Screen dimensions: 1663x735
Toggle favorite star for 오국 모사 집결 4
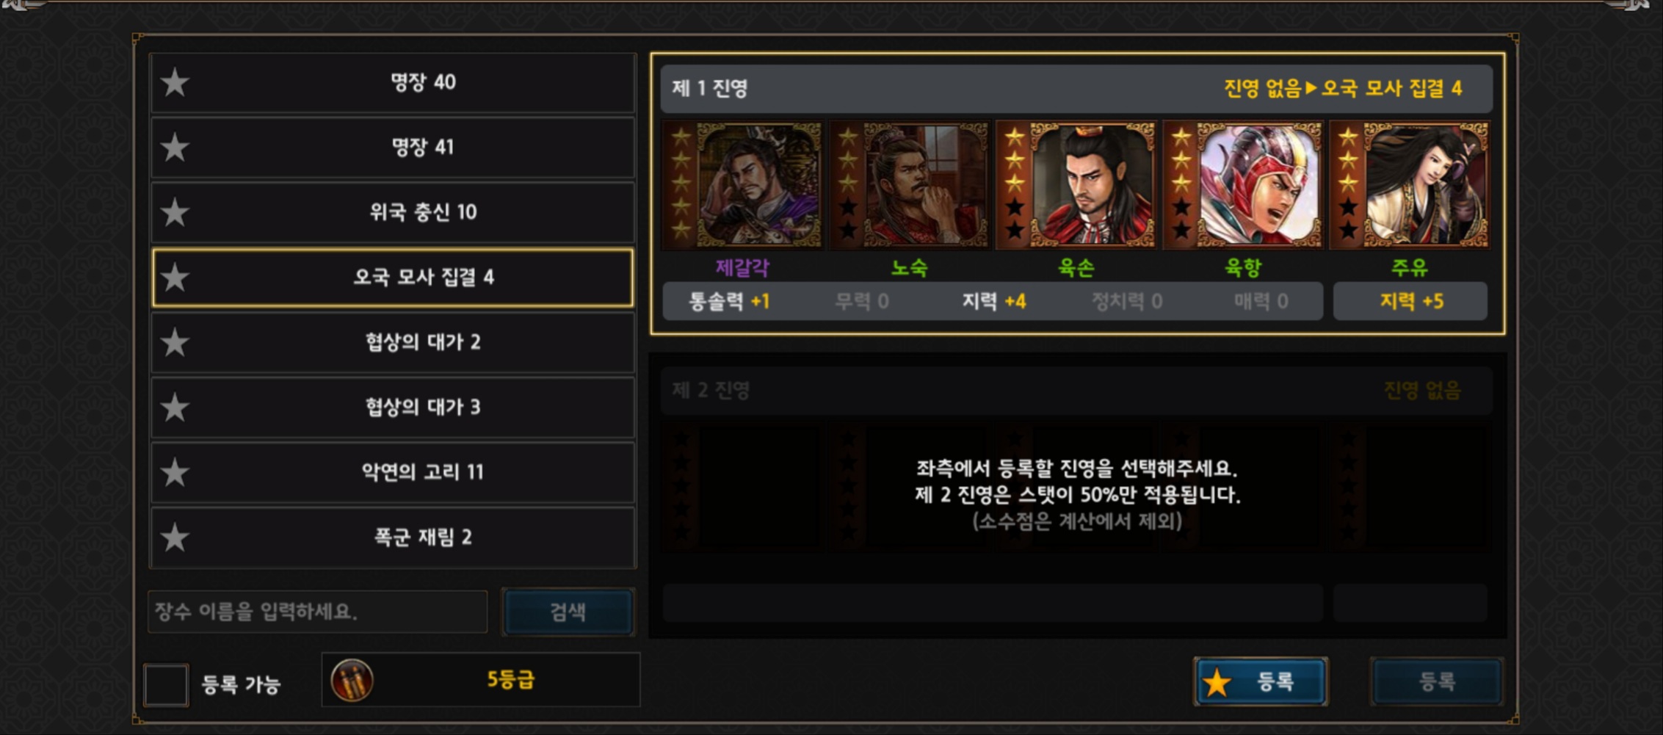coord(175,278)
